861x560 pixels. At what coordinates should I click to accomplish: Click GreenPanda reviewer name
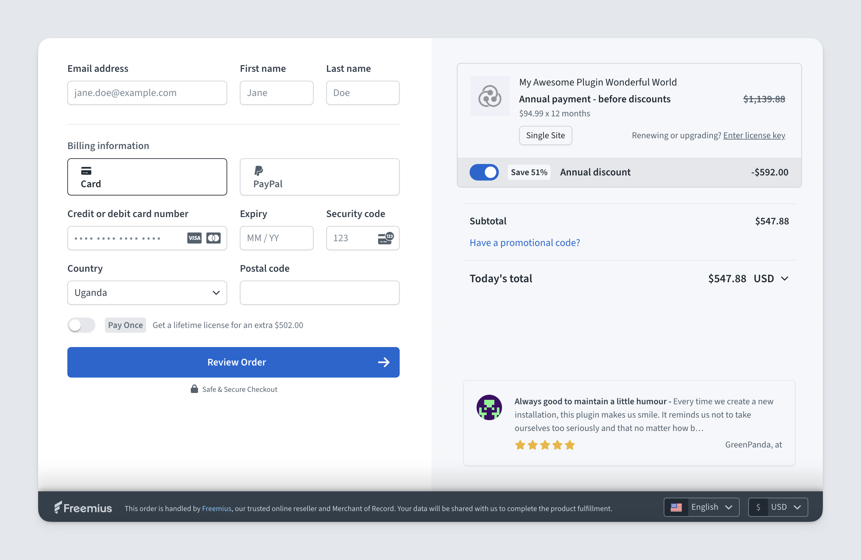point(754,445)
